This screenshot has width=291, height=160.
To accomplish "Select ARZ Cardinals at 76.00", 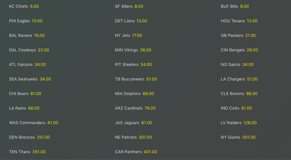I will (150, 108).
